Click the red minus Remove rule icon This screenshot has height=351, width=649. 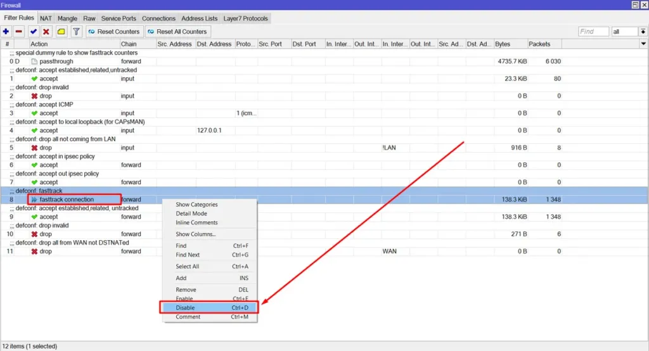tap(19, 31)
